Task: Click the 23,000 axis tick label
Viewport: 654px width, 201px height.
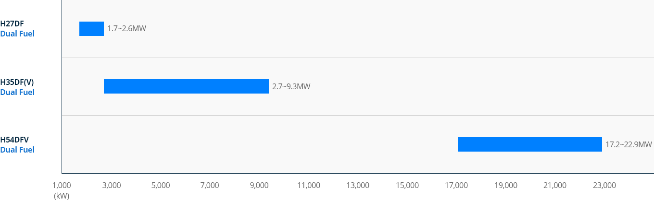Action: [x=604, y=185]
